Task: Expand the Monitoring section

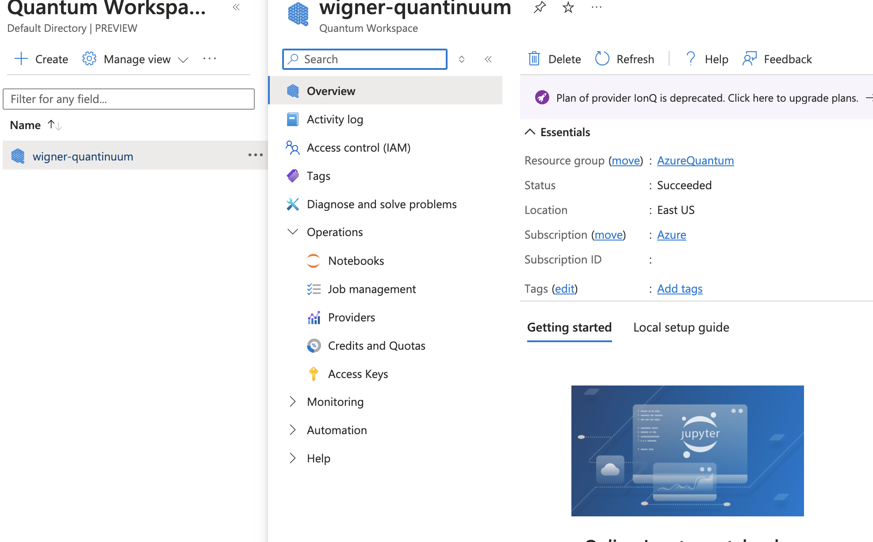Action: click(x=335, y=401)
